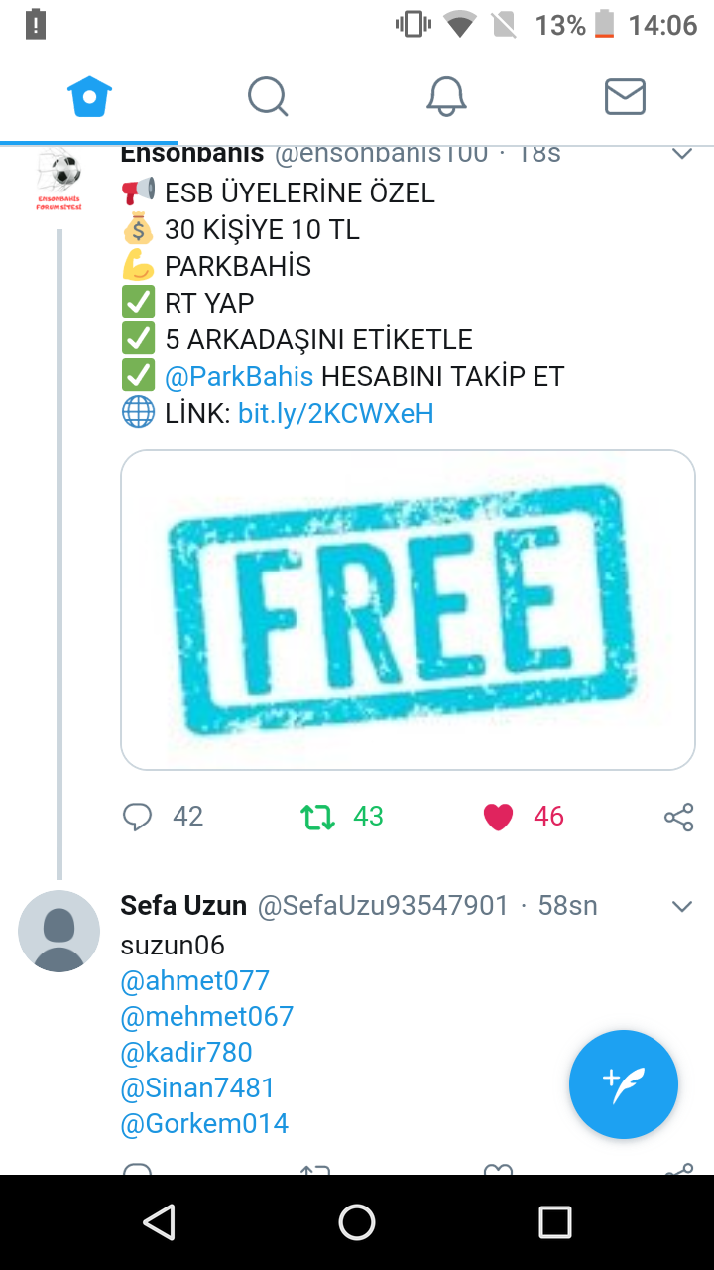The image size is (714, 1270).
Task: Tap the share icon under FREE image
Action: point(678,817)
